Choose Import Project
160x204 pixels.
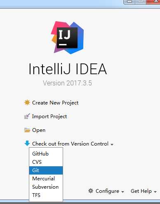coord(49,117)
